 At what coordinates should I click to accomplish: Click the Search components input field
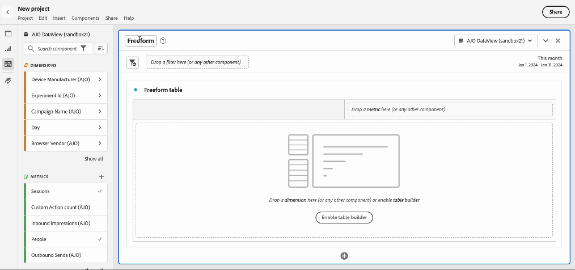tap(57, 48)
